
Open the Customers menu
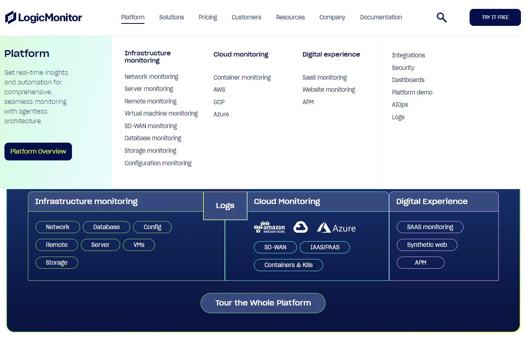point(246,17)
